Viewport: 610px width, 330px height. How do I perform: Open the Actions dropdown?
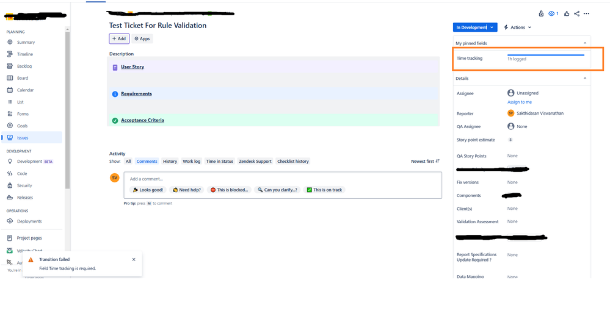(x=517, y=27)
